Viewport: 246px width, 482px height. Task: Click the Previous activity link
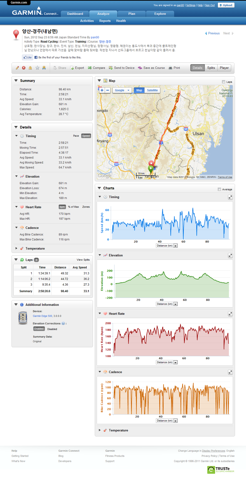tap(212, 33)
